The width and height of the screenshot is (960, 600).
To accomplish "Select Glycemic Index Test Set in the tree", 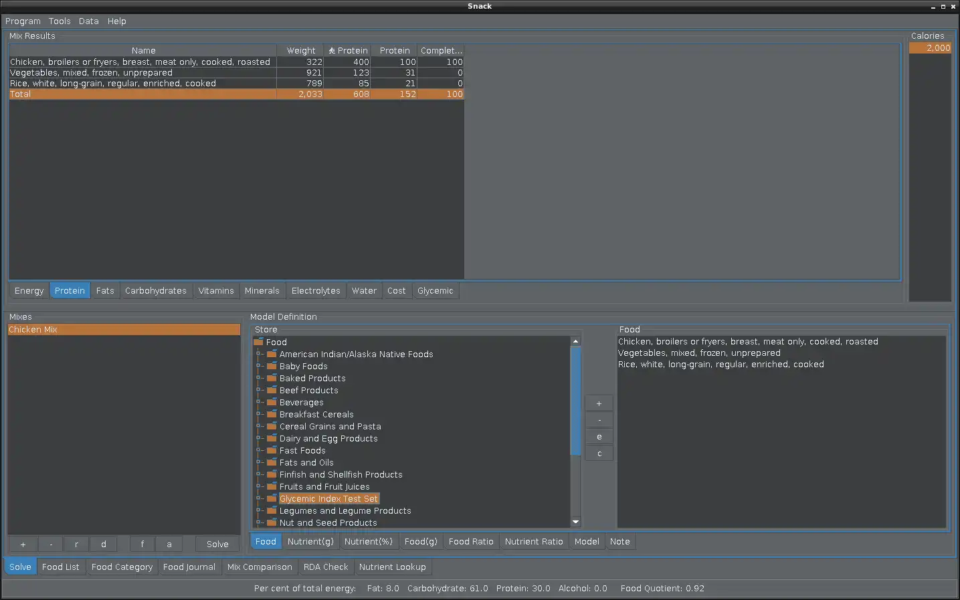I will point(328,499).
